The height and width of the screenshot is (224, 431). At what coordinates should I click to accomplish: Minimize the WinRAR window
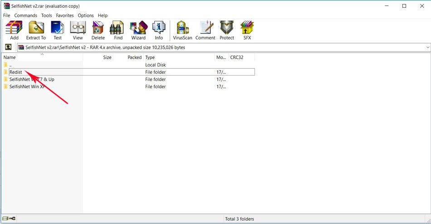(x=387, y=6)
